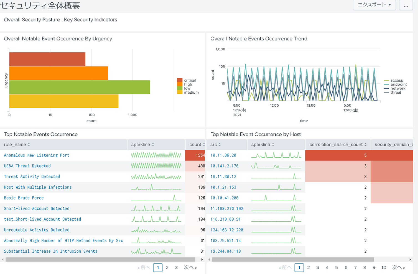Select host 10.141.2.170 link
The image size is (418, 274).
224,166
